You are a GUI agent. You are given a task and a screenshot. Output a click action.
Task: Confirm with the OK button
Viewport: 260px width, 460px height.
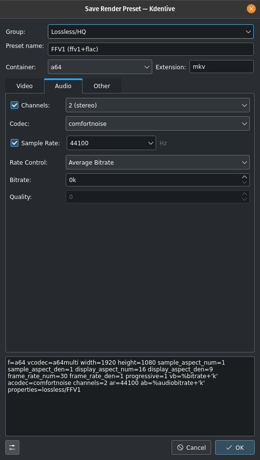point(235,447)
